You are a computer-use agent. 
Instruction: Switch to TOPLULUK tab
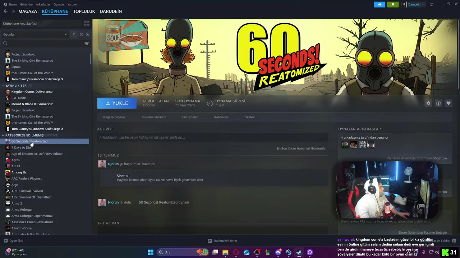point(84,11)
